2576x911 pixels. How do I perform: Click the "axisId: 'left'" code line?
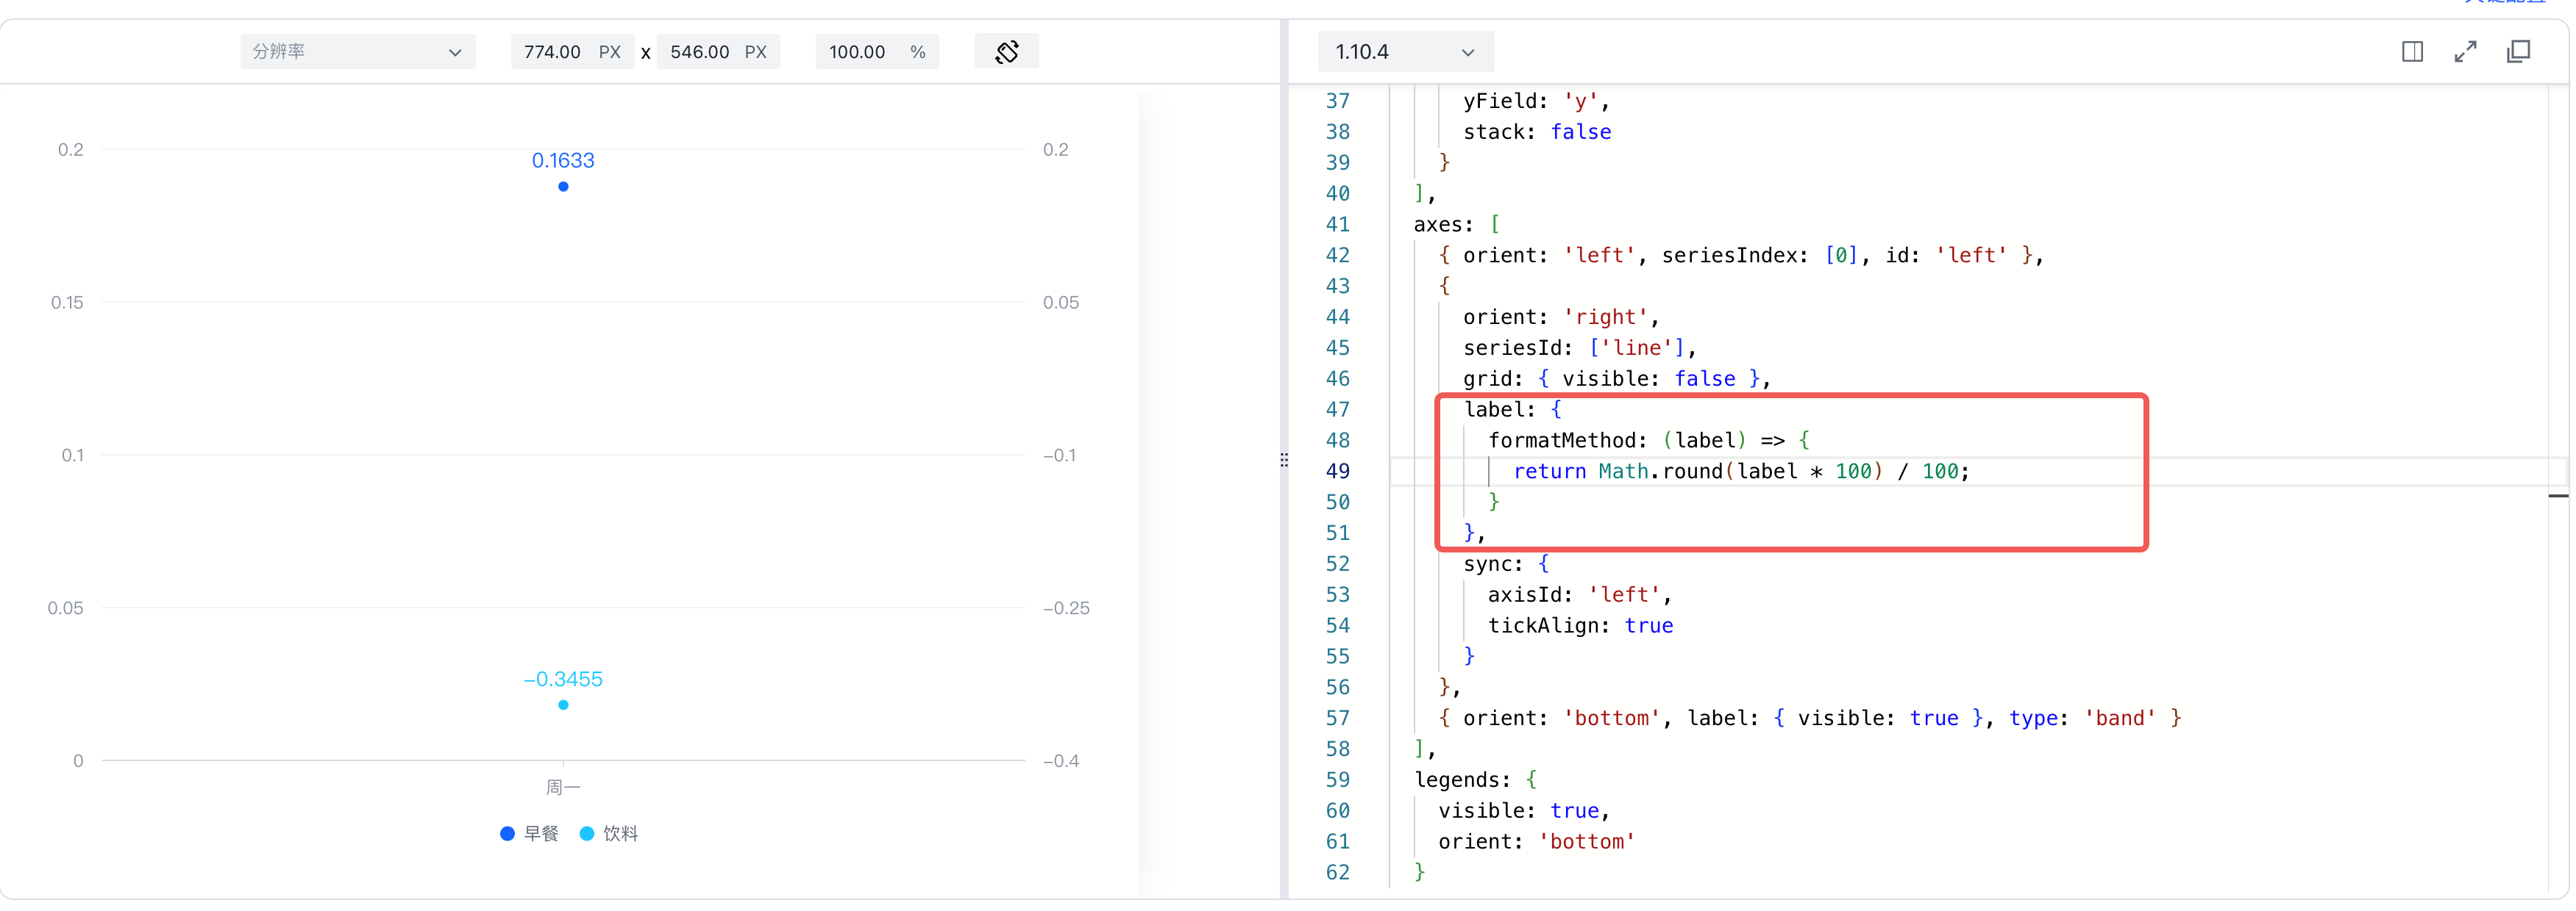1580,595
